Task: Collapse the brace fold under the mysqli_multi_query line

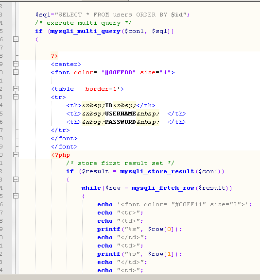Action: pos(16,39)
